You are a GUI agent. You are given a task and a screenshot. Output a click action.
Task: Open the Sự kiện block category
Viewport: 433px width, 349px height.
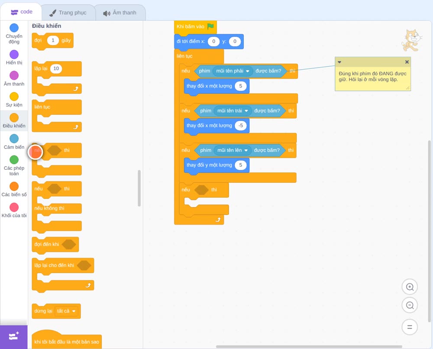(x=14, y=100)
